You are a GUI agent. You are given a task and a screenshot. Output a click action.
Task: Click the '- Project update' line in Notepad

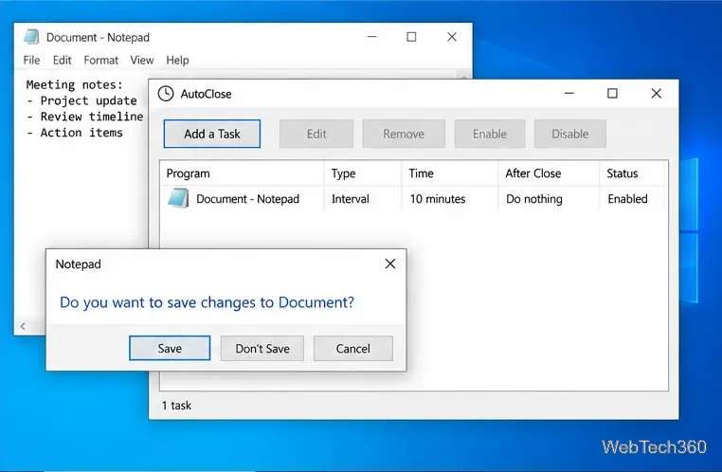click(x=81, y=100)
